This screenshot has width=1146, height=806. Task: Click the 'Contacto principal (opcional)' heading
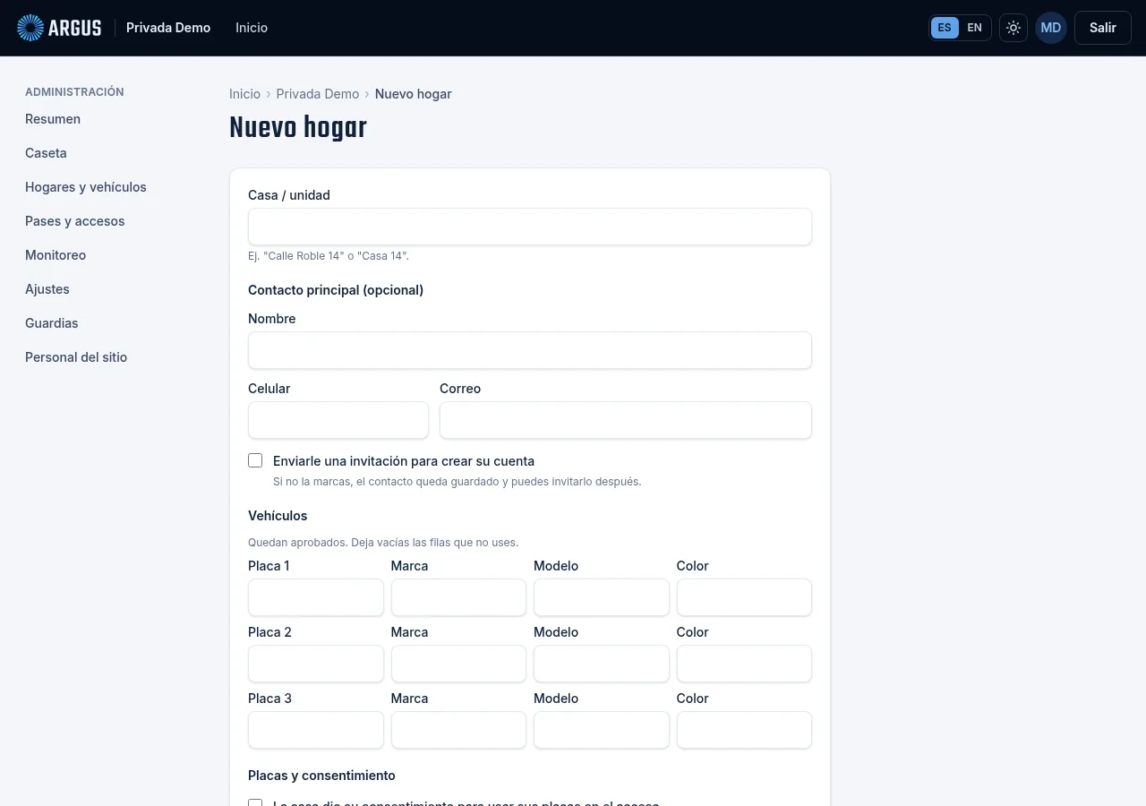[336, 290]
